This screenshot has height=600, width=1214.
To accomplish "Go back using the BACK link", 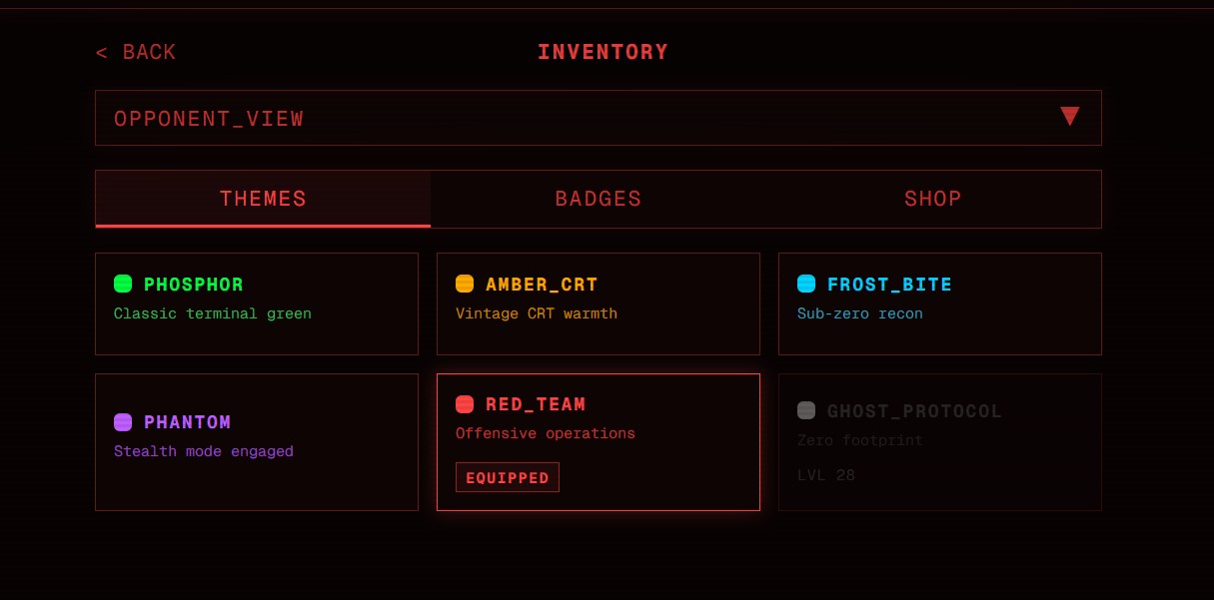I will [x=136, y=52].
